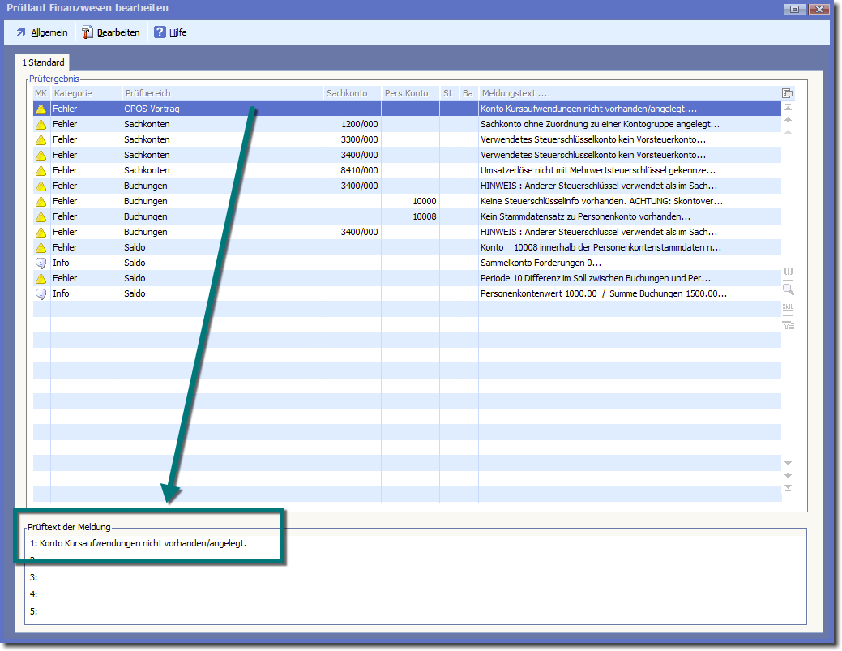This screenshot has width=842, height=651.
Task: Click the XML export icon
Action: coord(788,307)
